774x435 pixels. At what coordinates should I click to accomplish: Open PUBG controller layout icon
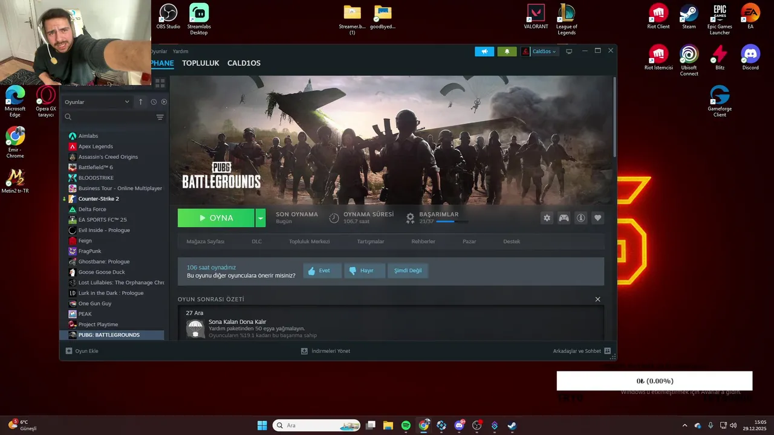(x=564, y=218)
